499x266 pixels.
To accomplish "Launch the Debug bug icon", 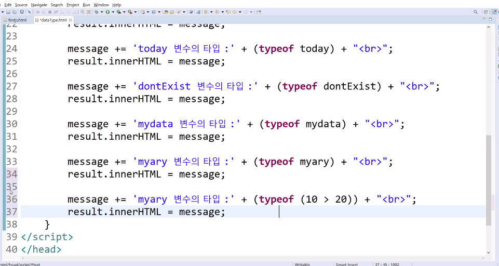I will 97,12.
